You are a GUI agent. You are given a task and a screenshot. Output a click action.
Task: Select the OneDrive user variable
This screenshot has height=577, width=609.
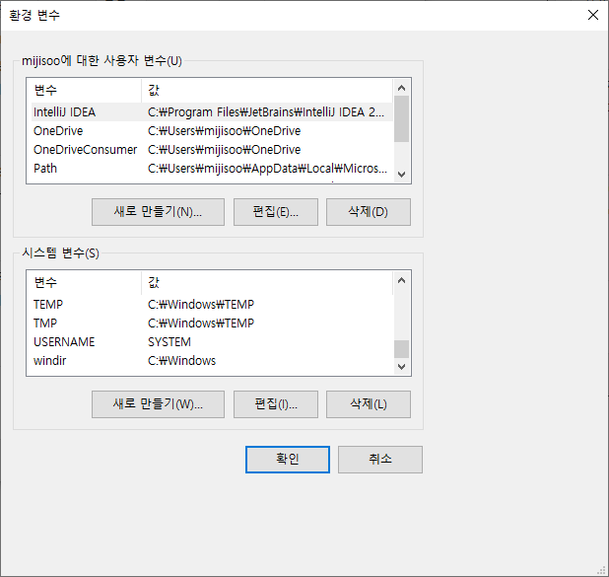tap(212, 130)
